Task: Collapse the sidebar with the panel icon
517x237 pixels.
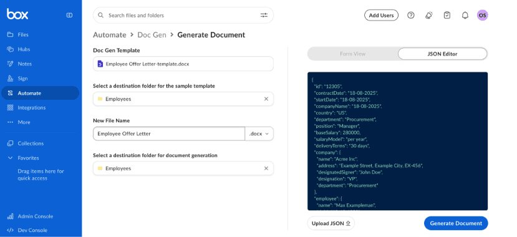Action: pyautogui.click(x=69, y=15)
